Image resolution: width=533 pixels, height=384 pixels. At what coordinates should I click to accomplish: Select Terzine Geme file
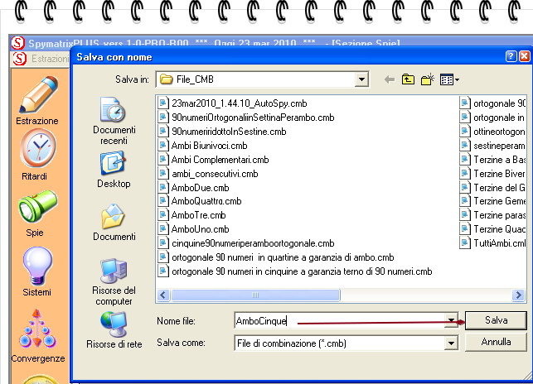[x=492, y=201]
